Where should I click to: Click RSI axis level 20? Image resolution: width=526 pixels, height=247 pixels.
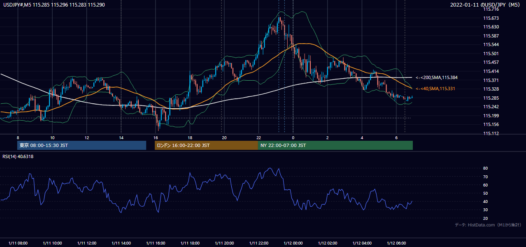[x=485, y=218]
